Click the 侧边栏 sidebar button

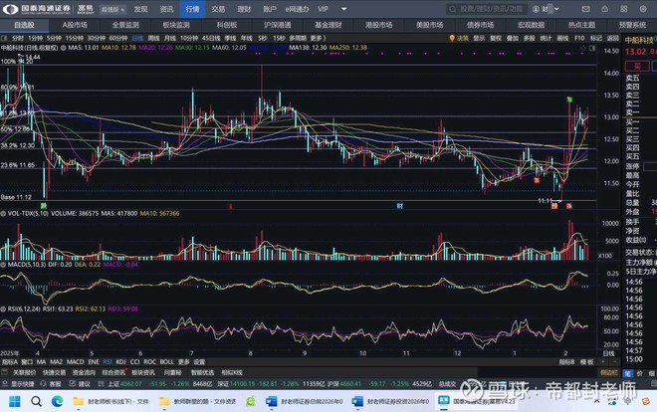click(x=609, y=372)
